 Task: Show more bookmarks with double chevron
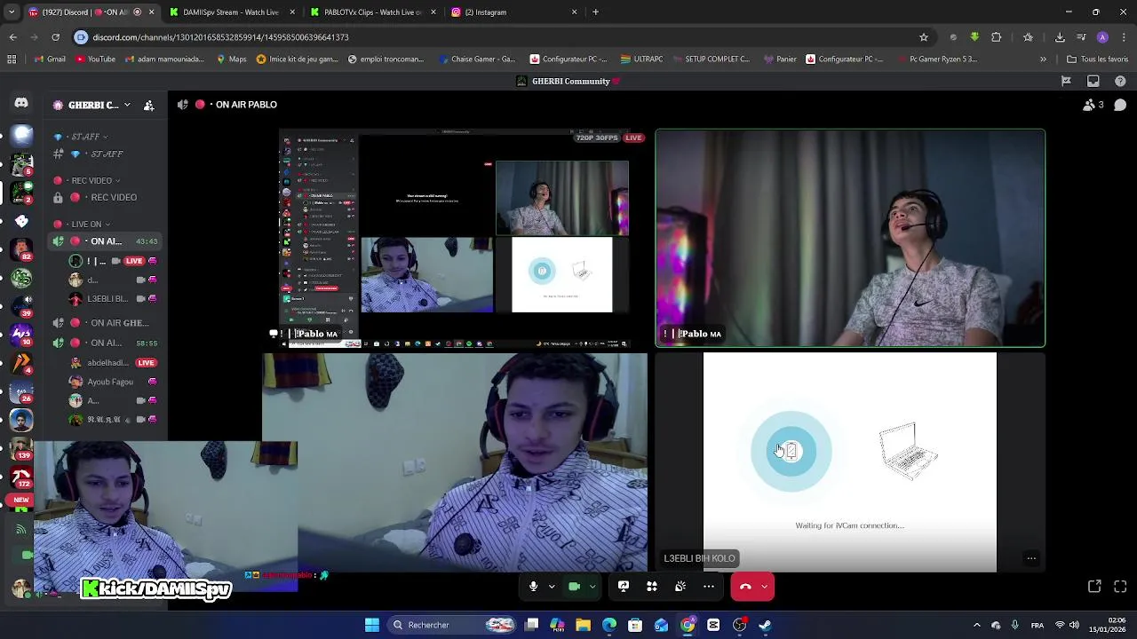click(1043, 59)
